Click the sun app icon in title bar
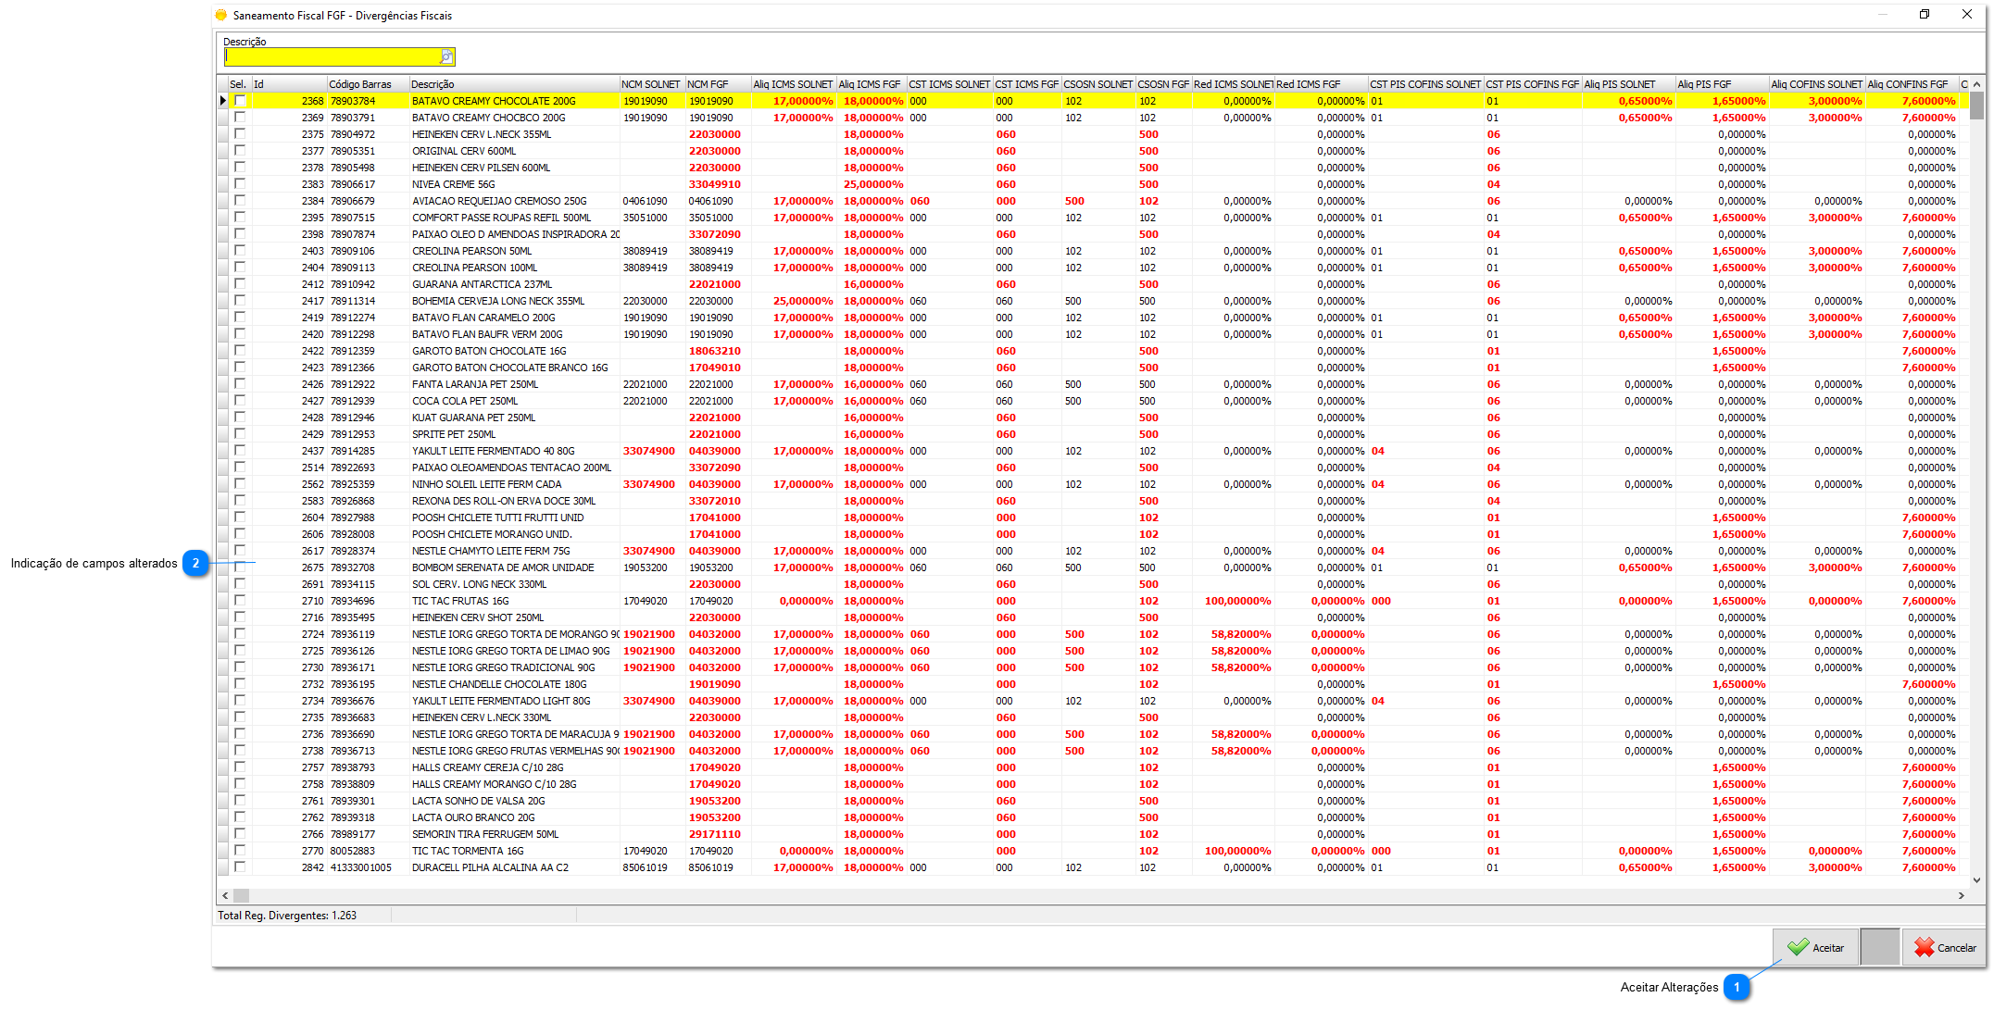This screenshot has width=1994, height=1010. [x=221, y=15]
